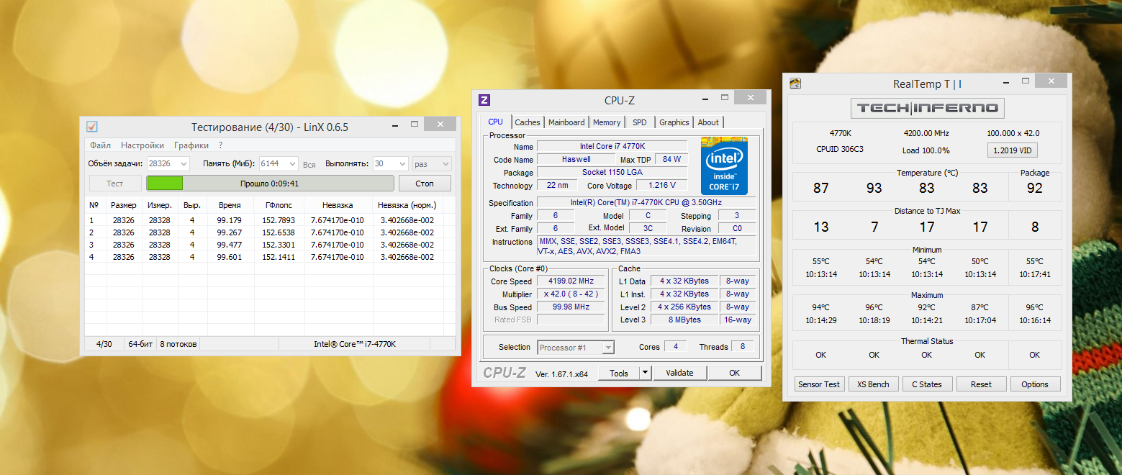Click the Невязка (норм.) column header
Viewport: 1122px width, 475px height.
(x=407, y=205)
